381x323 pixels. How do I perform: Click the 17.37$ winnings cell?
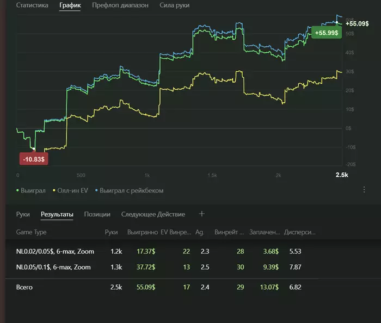(146, 251)
